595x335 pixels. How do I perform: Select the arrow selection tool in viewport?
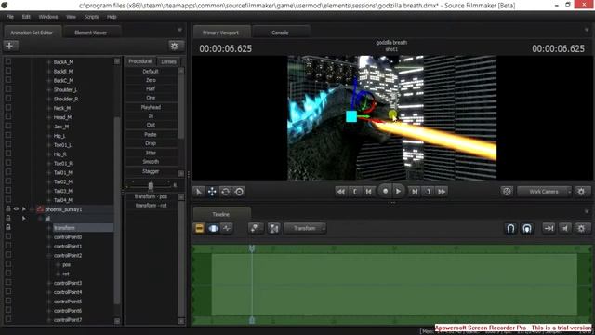[198, 192]
